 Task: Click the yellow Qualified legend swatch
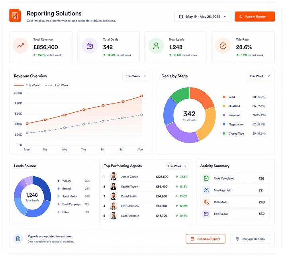[224, 106]
